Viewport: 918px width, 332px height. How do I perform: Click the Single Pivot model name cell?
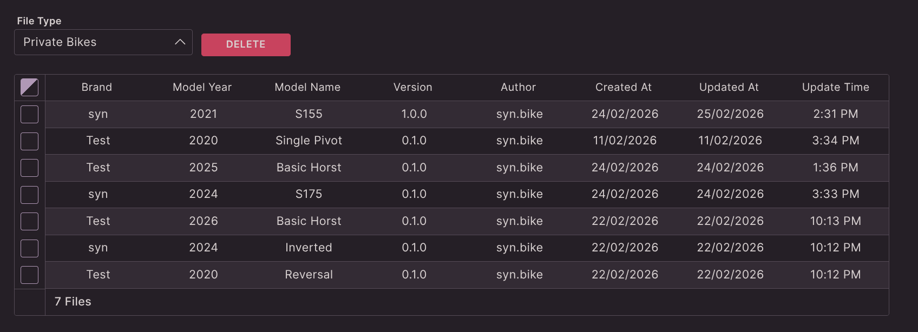click(309, 141)
